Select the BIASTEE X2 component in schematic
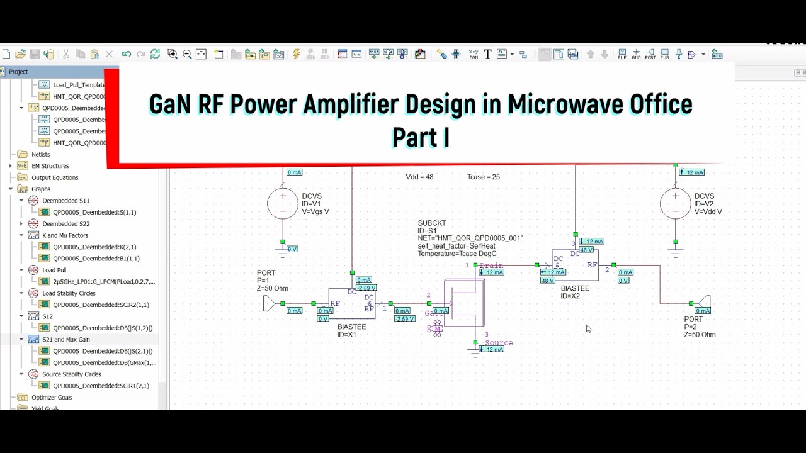The image size is (806, 453). [x=576, y=266]
